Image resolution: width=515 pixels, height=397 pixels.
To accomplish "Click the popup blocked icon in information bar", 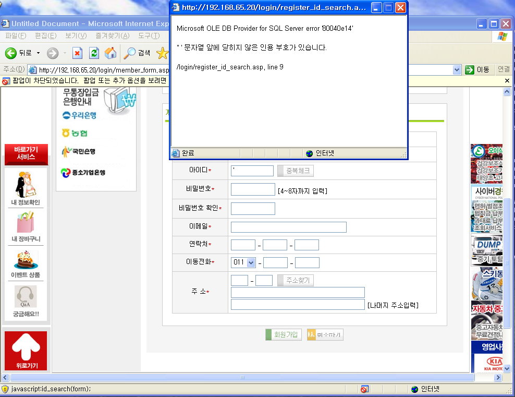I will pyautogui.click(x=6, y=81).
